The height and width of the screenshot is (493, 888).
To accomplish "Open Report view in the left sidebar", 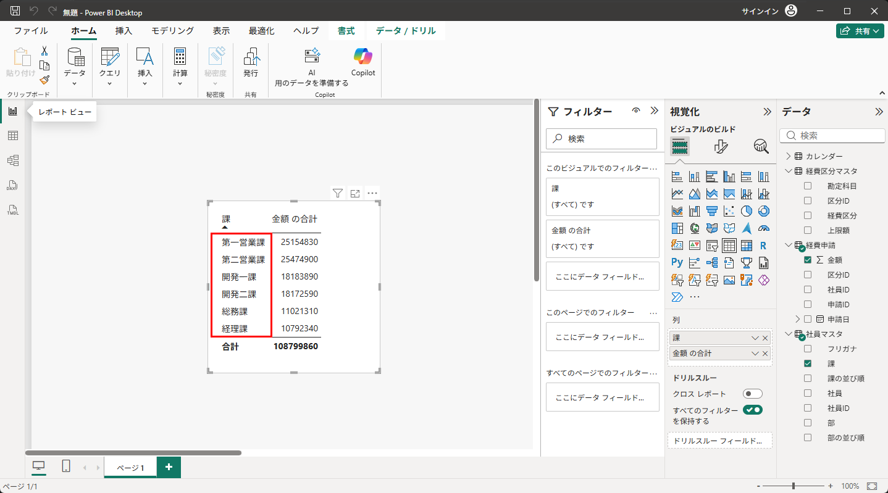I will (12, 111).
